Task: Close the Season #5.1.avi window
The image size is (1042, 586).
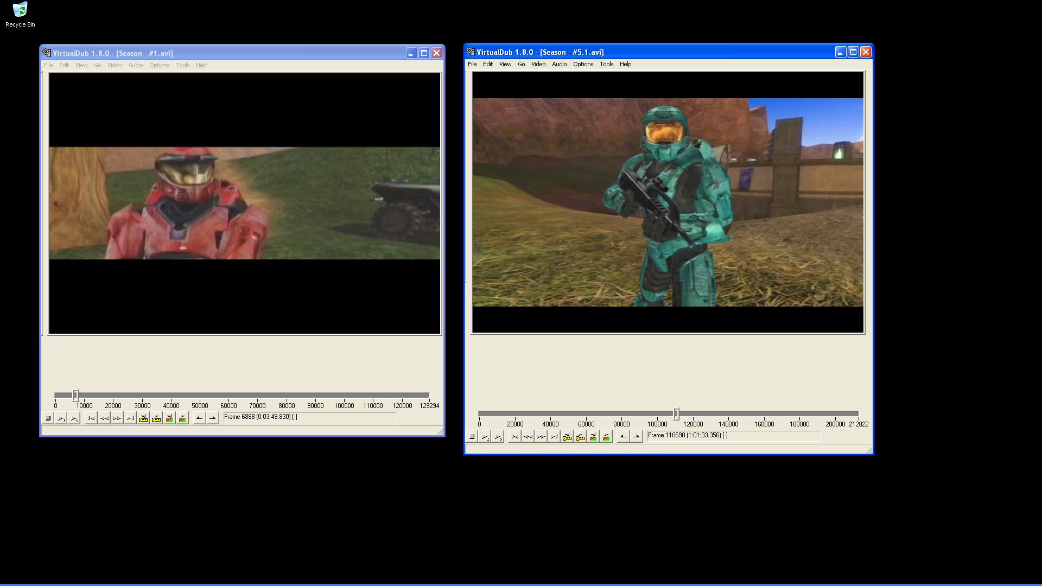Action: click(x=866, y=52)
